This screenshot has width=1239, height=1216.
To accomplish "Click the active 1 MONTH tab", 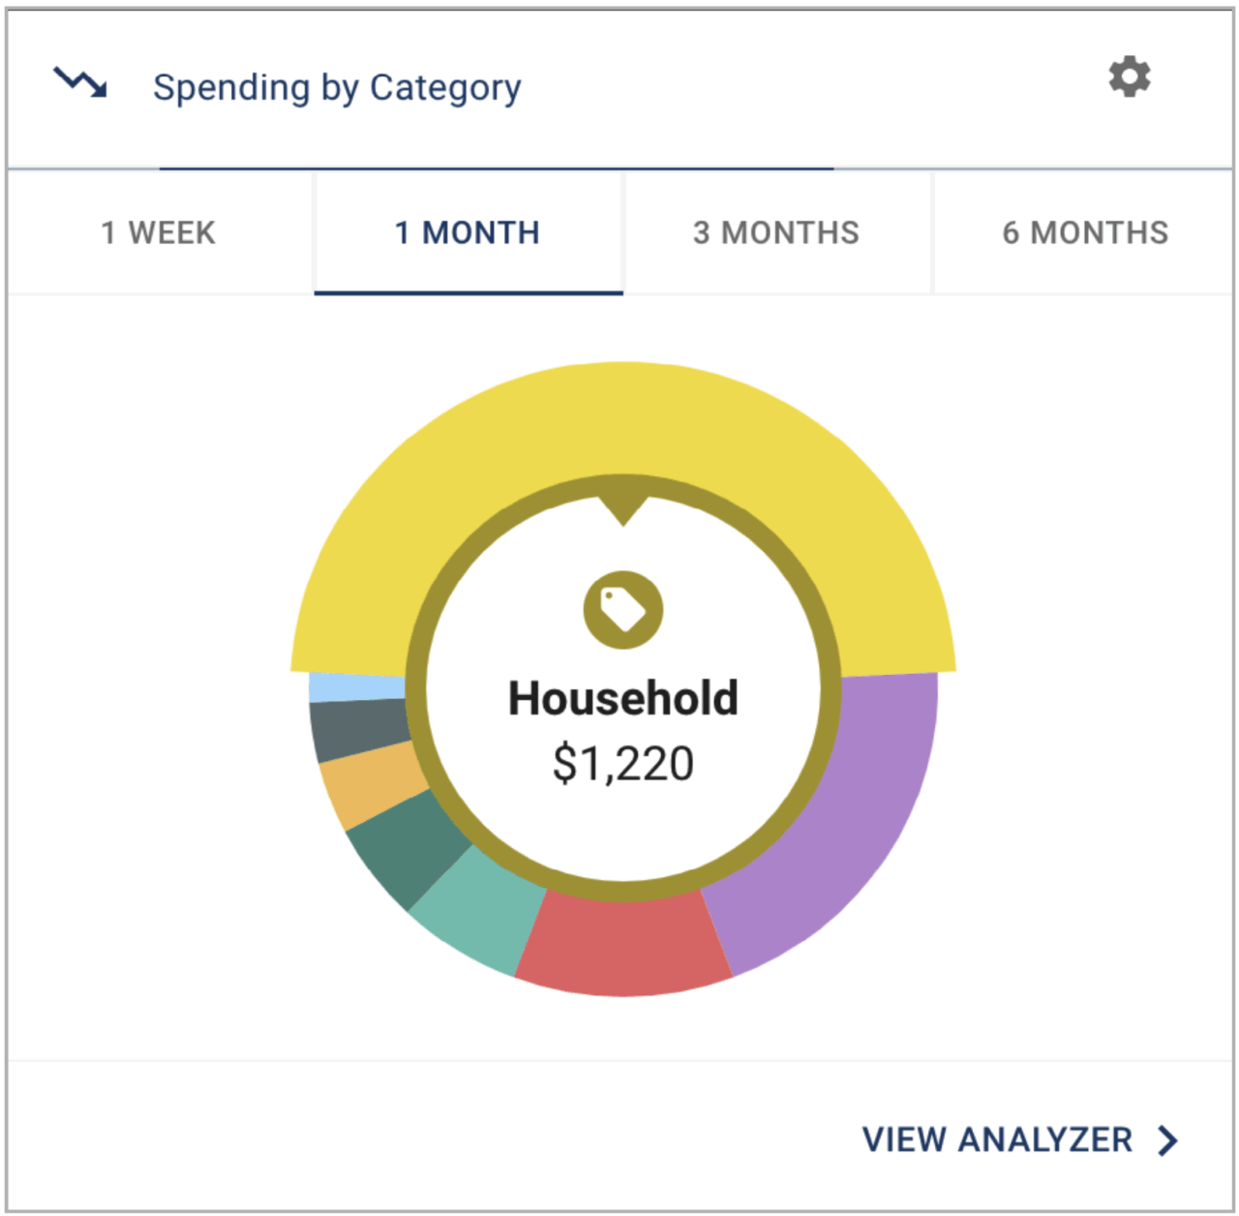I will (x=468, y=232).
